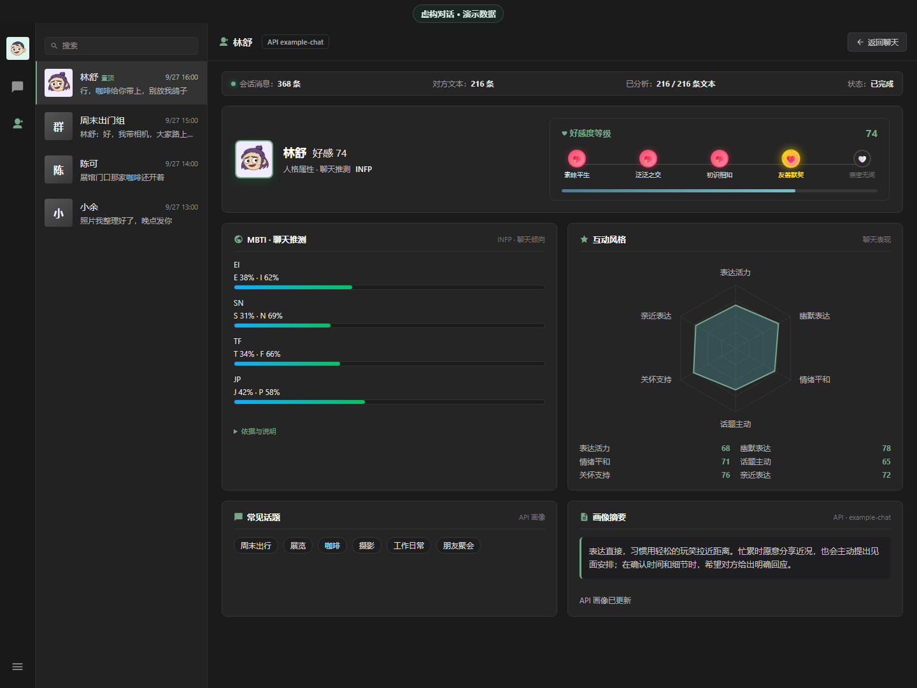Select the 陈可 conversation
Screen dimensions: 917x688
click(122, 169)
